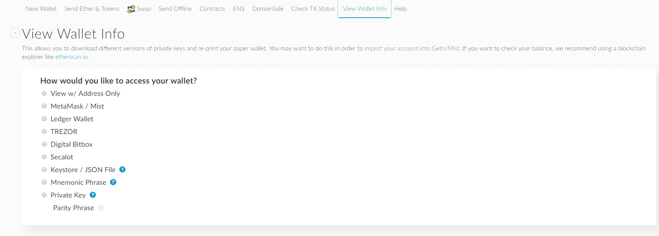Image resolution: width=659 pixels, height=236 pixels.
Task: Open the New Wallet tab
Action: [x=41, y=9]
